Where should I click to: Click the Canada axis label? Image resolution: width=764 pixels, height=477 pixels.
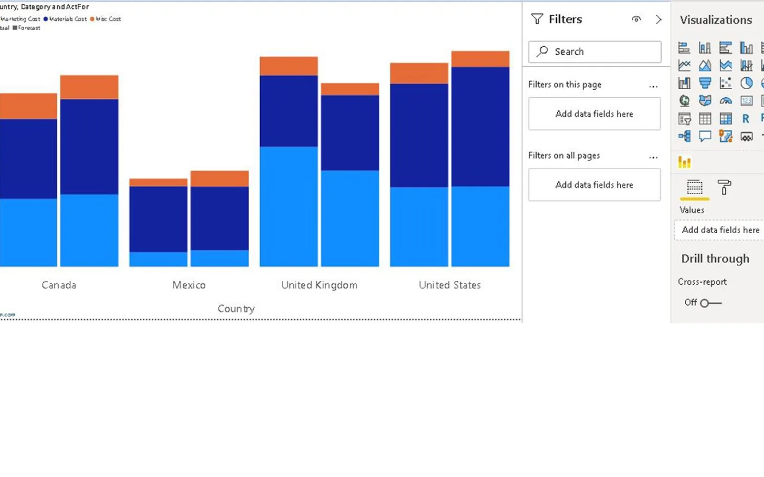click(x=59, y=285)
